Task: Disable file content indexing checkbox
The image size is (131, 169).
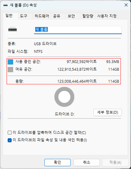Action: pos(9,140)
